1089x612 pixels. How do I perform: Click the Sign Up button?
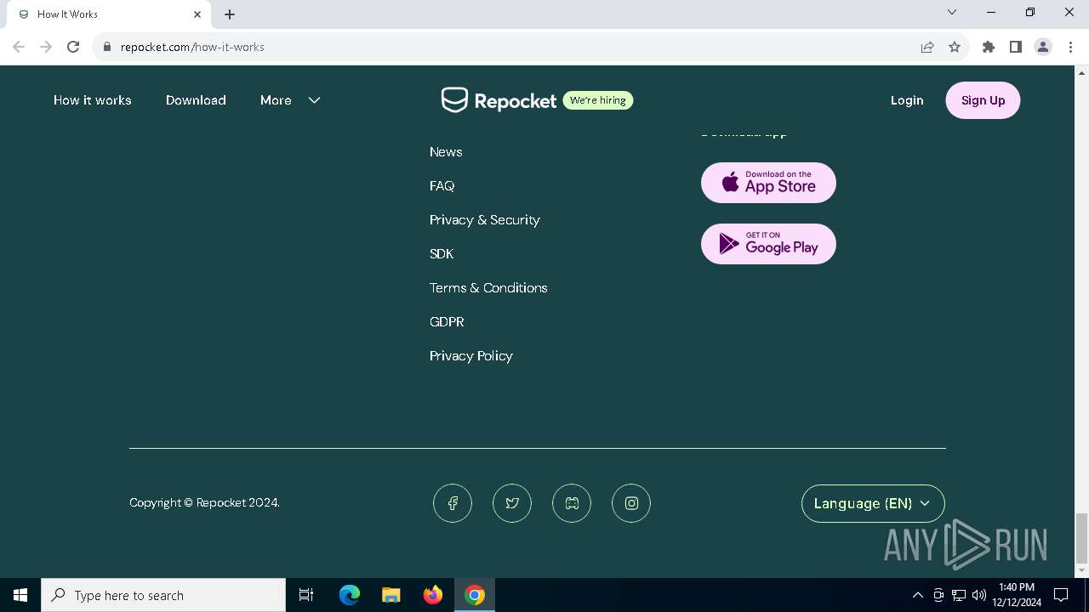point(983,100)
